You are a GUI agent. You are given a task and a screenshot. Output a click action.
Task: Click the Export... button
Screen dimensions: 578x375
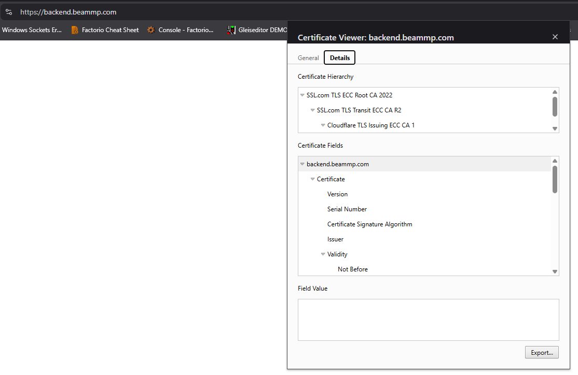coord(542,353)
